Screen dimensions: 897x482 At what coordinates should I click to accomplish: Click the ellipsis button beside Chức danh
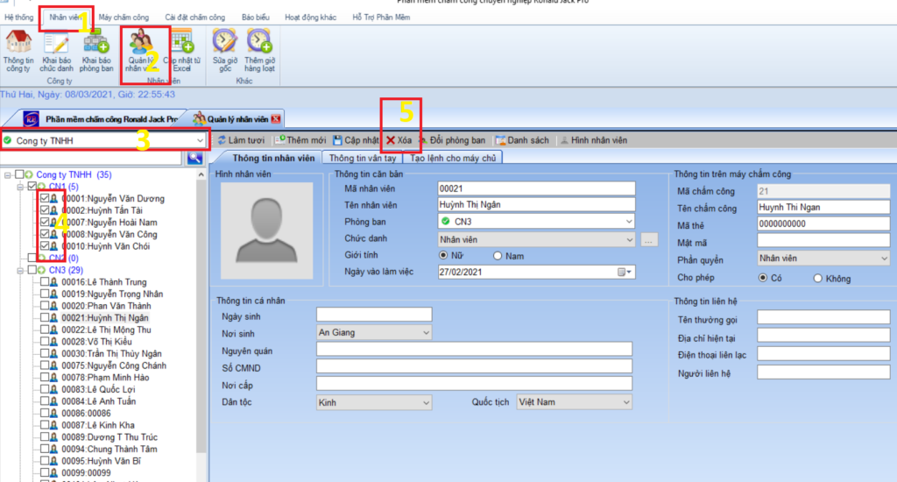648,240
